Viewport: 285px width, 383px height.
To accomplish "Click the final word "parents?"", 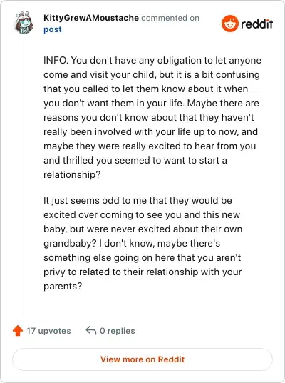I will [63, 286].
